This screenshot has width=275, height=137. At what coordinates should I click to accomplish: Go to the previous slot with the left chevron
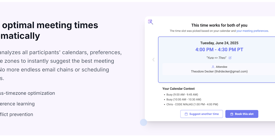(x=153, y=60)
